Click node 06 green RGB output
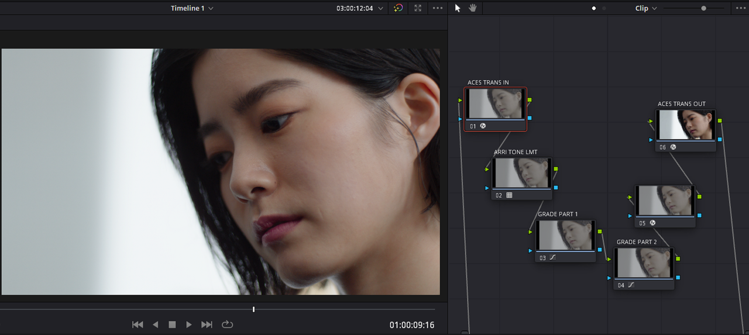Image resolution: width=749 pixels, height=335 pixels. [720, 120]
